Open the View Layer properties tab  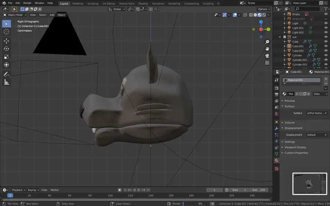coord(276,101)
